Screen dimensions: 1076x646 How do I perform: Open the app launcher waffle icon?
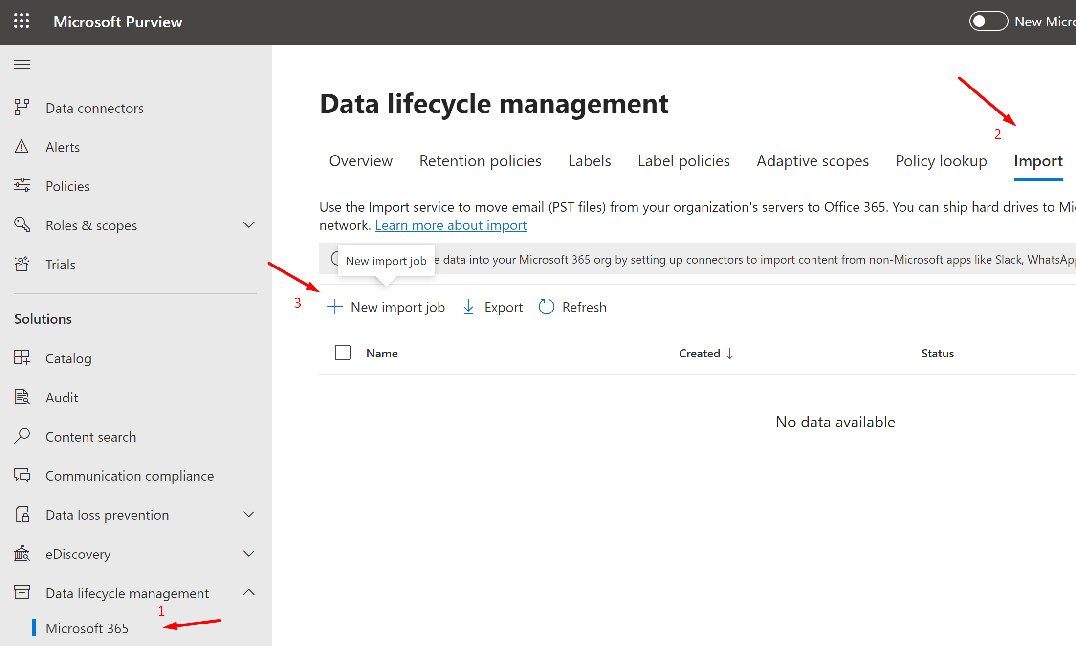pos(22,21)
